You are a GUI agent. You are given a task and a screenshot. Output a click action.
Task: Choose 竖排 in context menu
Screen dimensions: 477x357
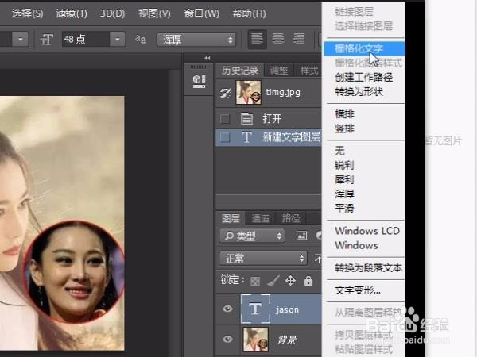pos(364,129)
